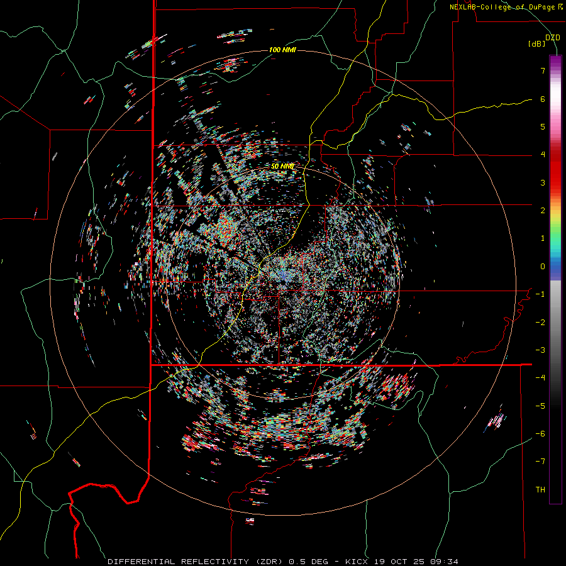
Task: Click the -4 scale label
Action: point(540,378)
